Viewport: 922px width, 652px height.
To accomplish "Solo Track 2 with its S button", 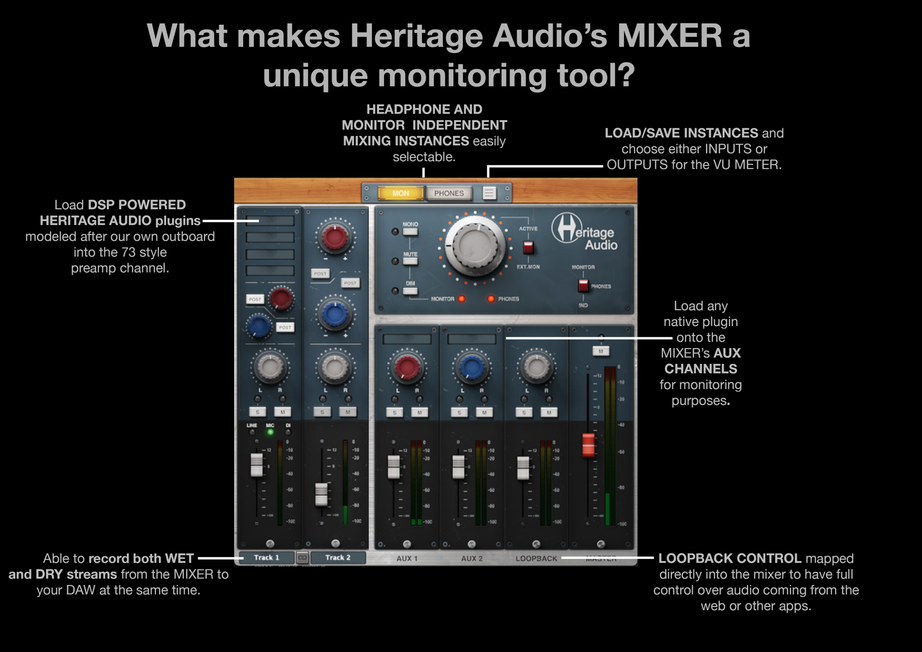I will point(322,412).
